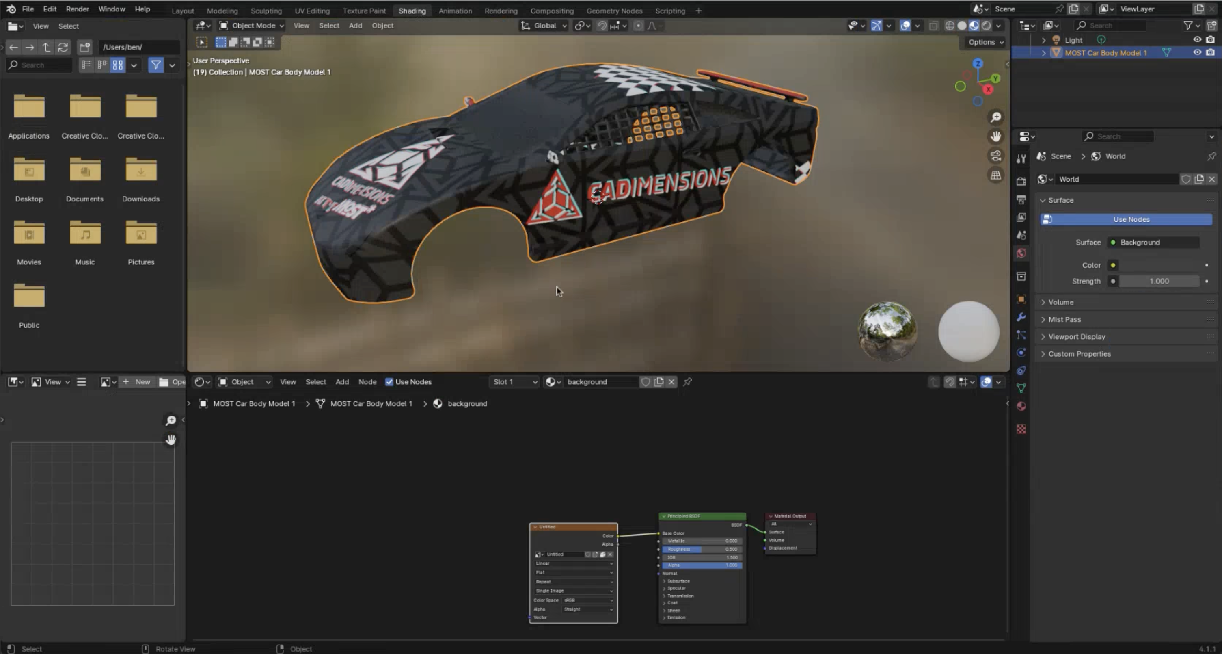The height and width of the screenshot is (654, 1222).
Task: Open the Options dropdown in viewport
Action: [x=986, y=42]
